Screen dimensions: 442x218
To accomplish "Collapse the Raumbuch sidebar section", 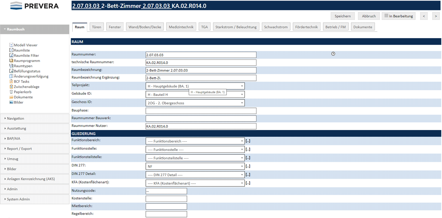I will point(16,29).
